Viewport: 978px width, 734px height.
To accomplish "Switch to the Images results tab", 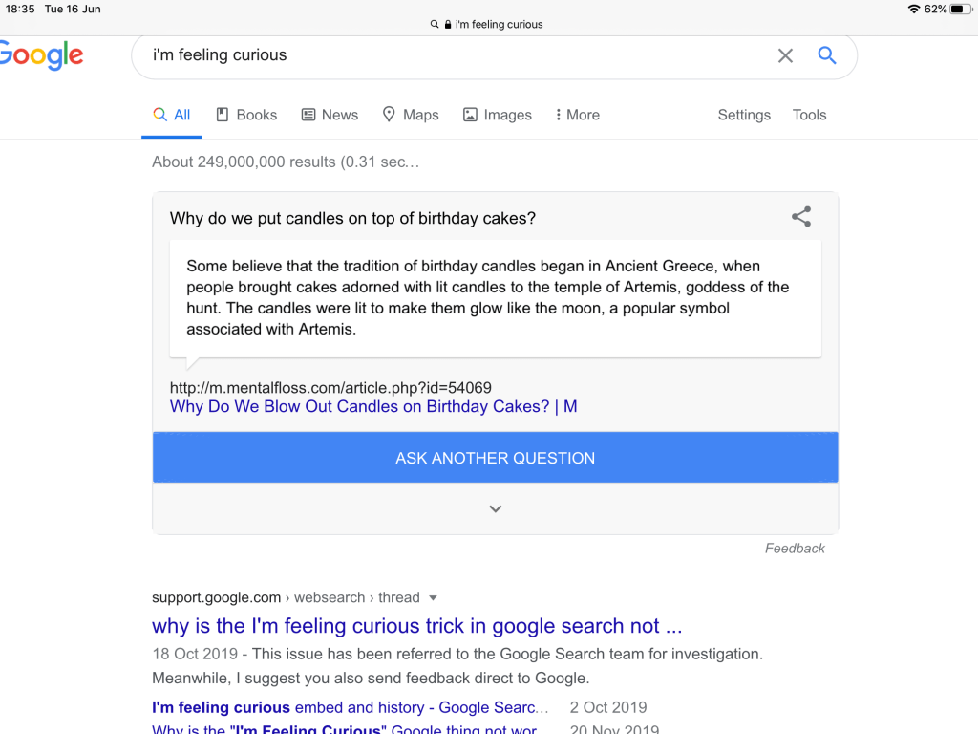I will [x=498, y=115].
